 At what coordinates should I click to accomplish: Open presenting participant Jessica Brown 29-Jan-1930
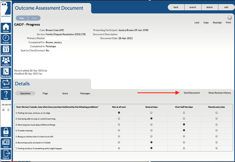tap(133, 30)
